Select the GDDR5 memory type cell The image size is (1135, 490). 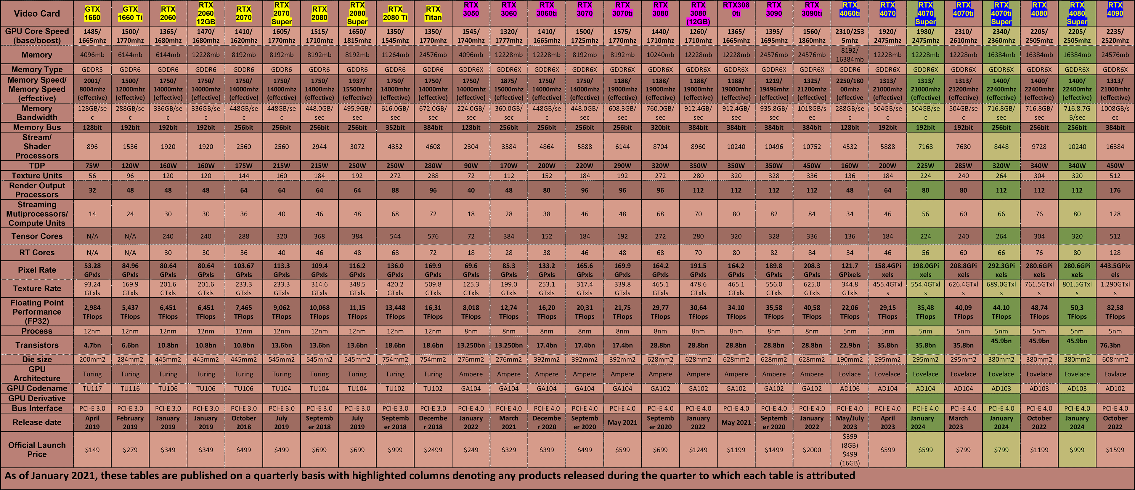92,69
